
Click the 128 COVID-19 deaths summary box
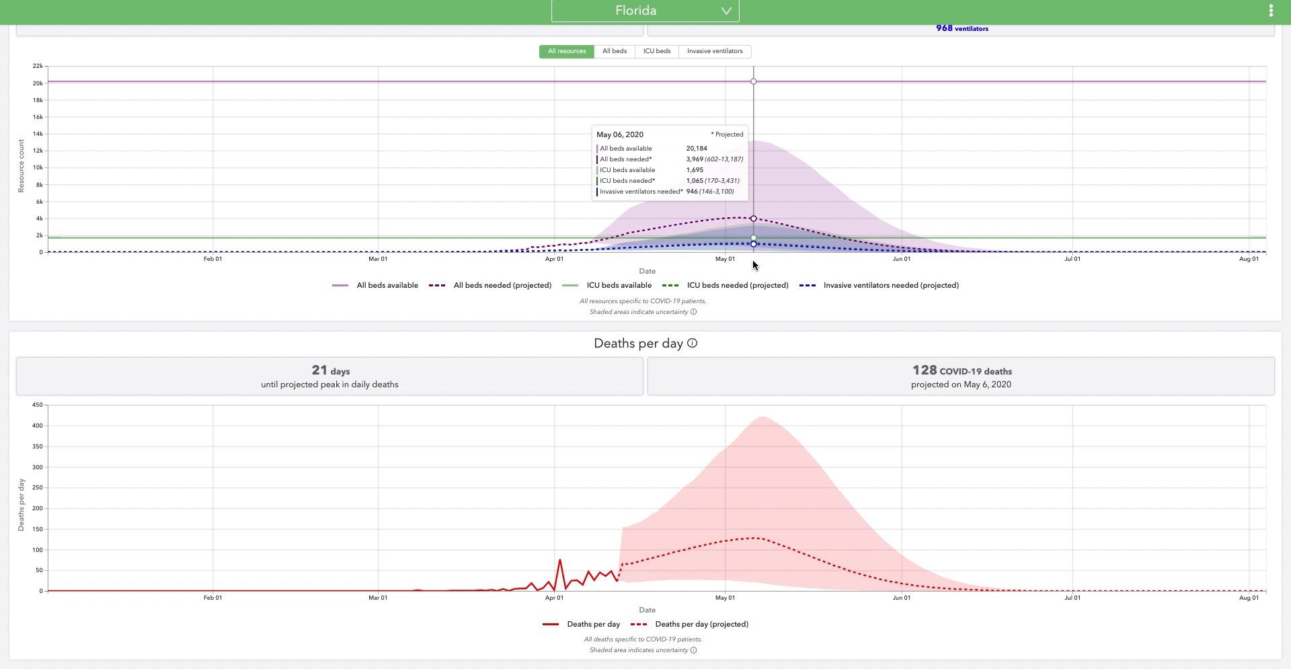[x=960, y=377]
